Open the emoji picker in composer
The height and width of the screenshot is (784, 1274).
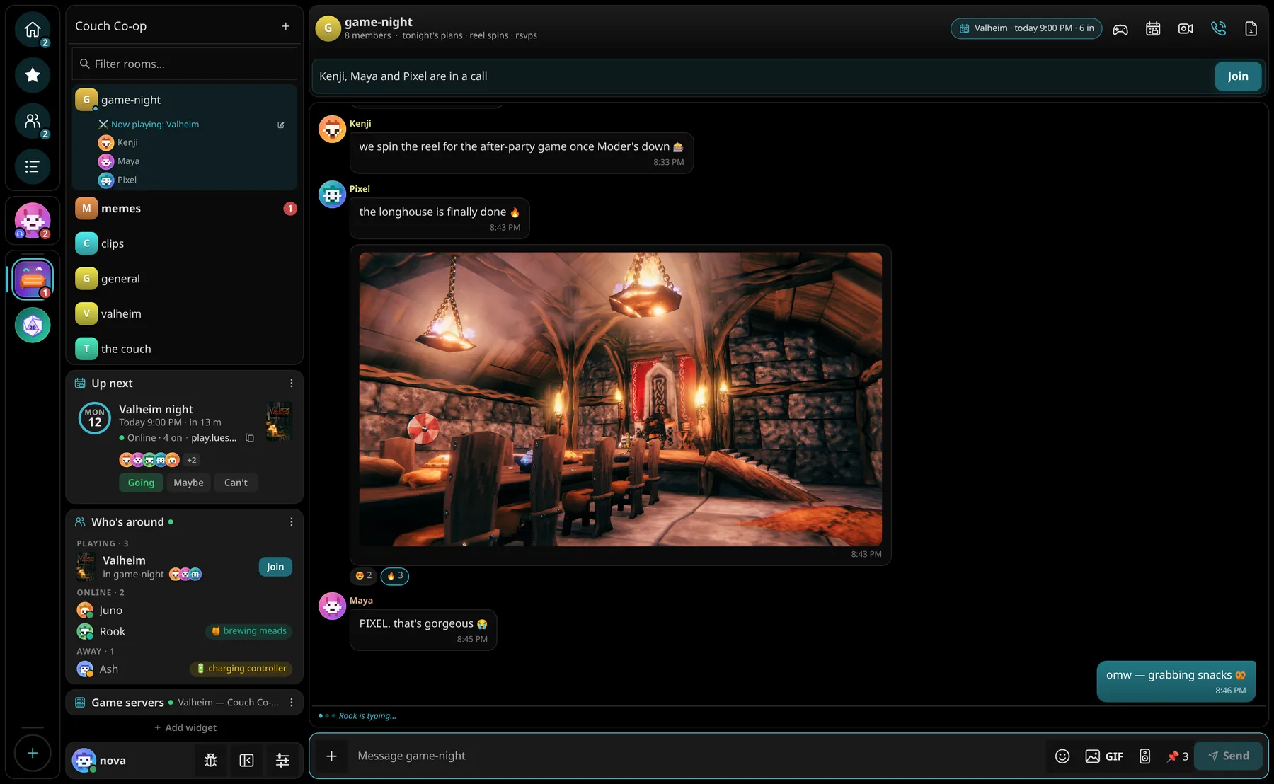click(1062, 756)
